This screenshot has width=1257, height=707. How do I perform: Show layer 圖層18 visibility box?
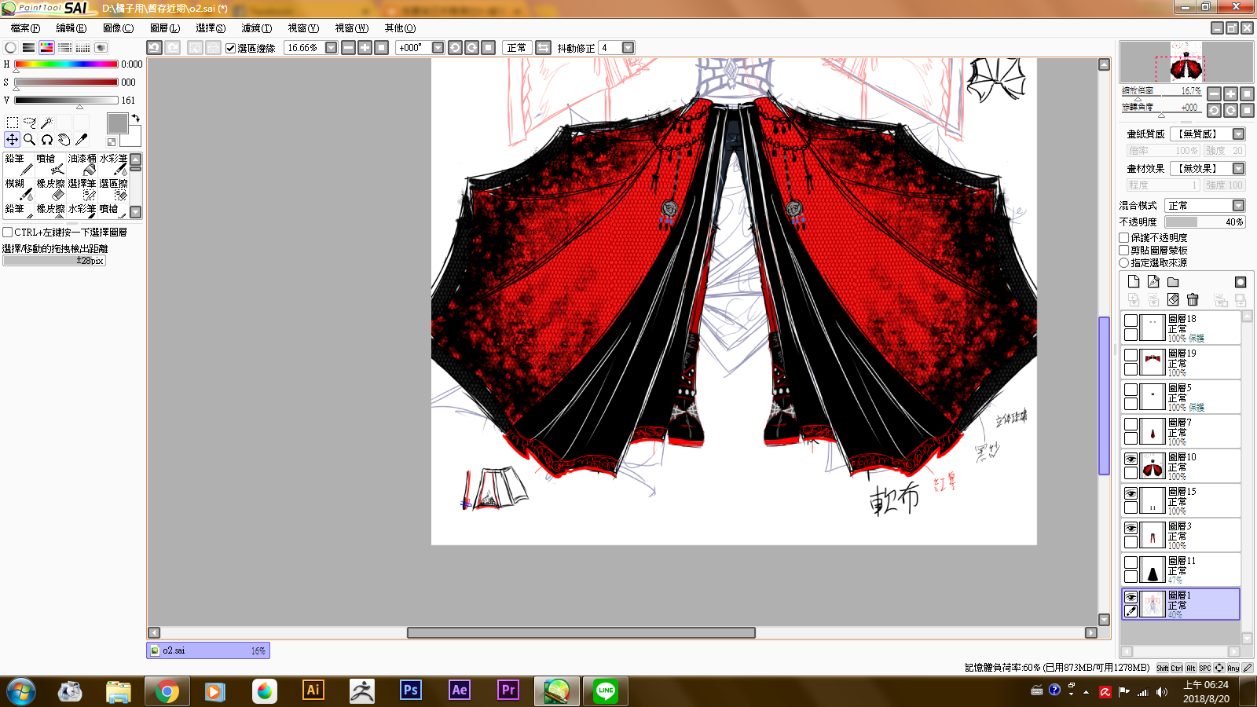tap(1131, 321)
